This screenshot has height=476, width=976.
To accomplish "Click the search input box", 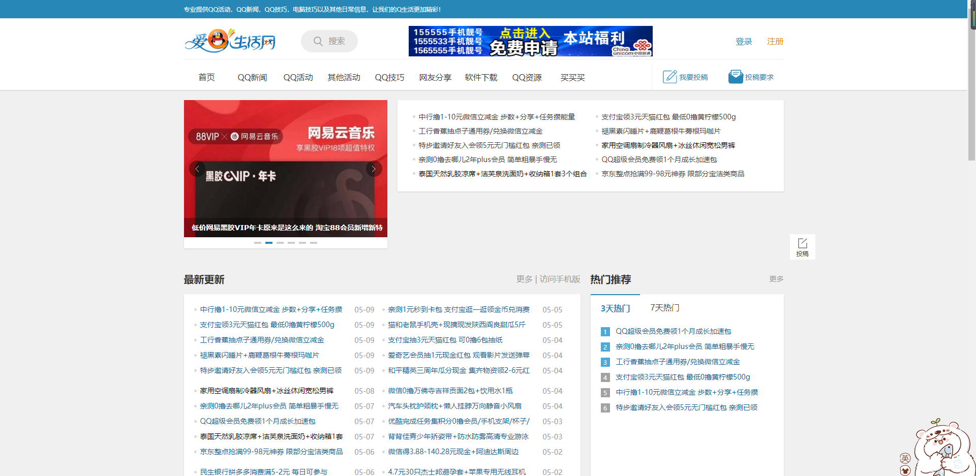I will point(329,41).
